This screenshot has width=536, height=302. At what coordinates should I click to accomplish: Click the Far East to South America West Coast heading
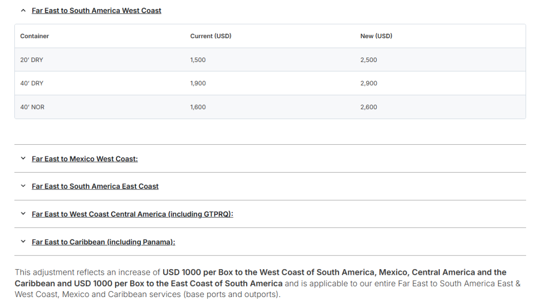pyautogui.click(x=96, y=10)
